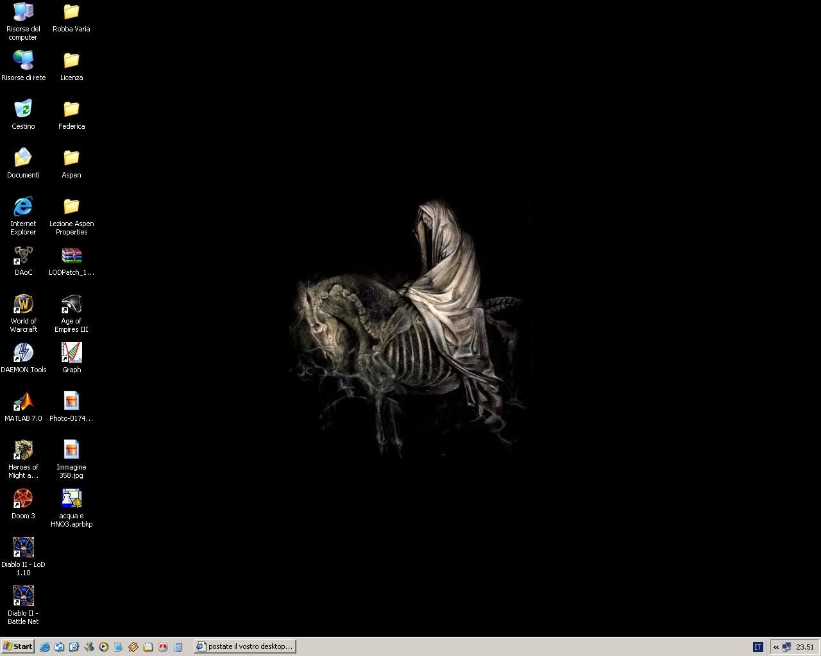Screen dimensions: 821x656
Task: Launch Windows Media Player from Quick Launch
Action: [103, 647]
